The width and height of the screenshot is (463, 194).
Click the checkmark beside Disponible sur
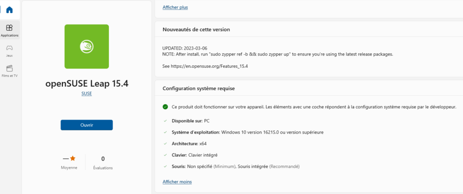pyautogui.click(x=165, y=121)
